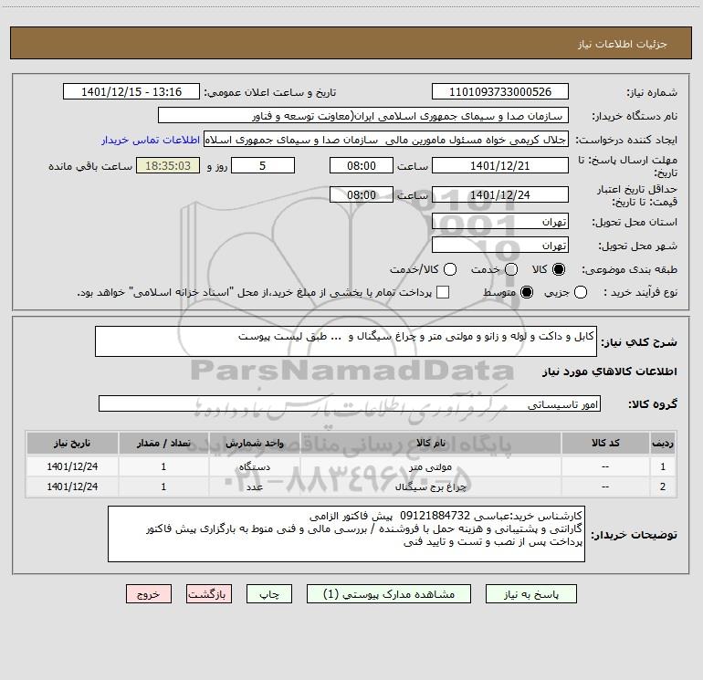The image size is (703, 680).
Task: Click the need number field 1101093733000526
Action: [500, 92]
